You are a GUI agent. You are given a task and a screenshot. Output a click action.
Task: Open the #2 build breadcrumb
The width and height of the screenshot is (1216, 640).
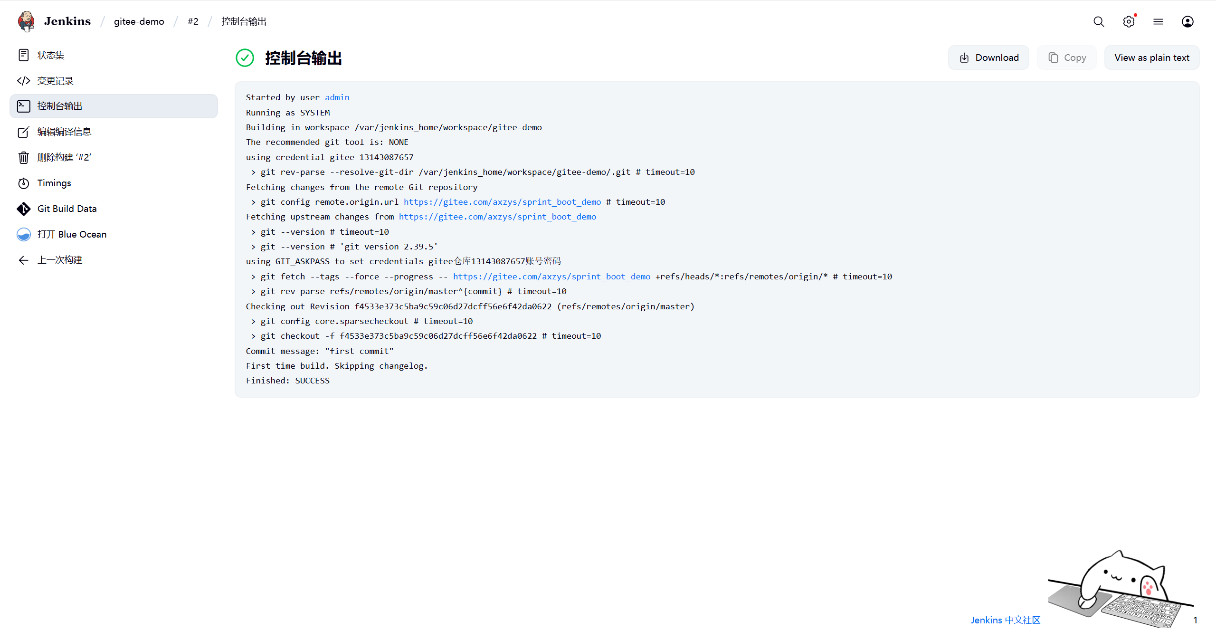[x=193, y=21]
